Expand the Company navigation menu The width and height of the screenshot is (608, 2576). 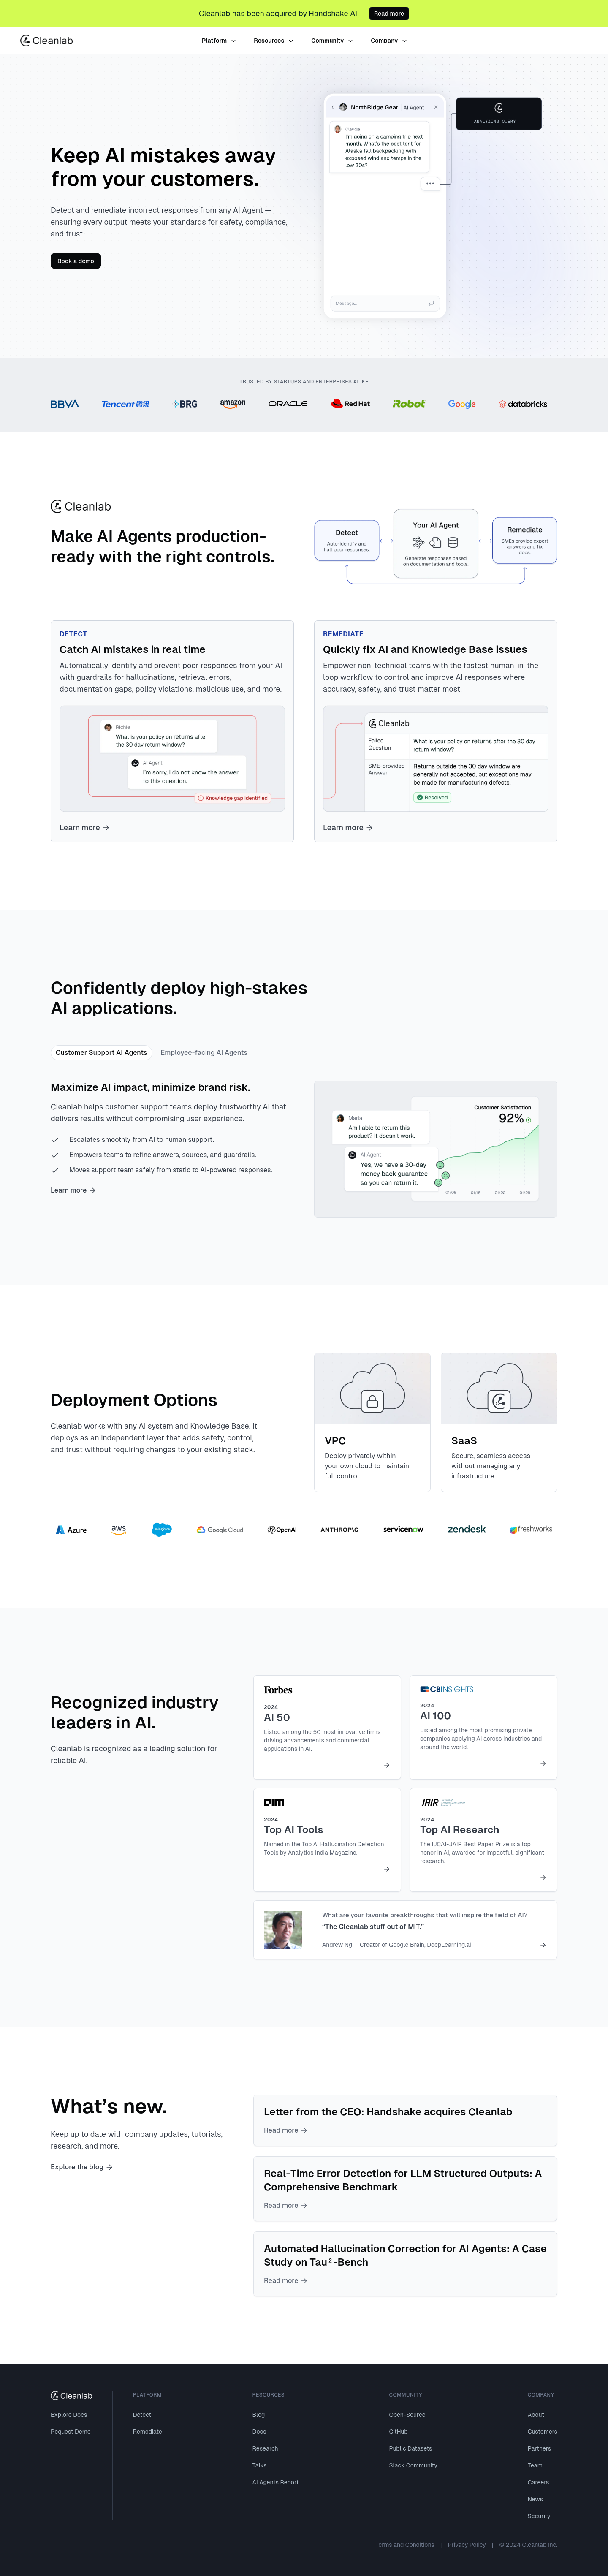click(388, 41)
